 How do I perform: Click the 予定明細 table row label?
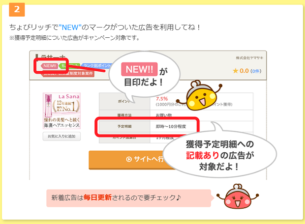[124, 126]
